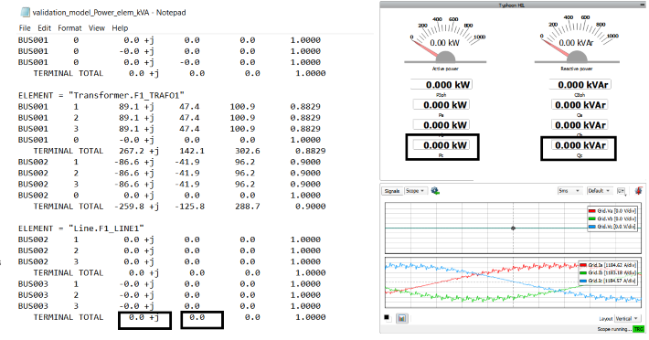Open the scope settings gear icon
The image size is (649, 340).
pos(435,191)
